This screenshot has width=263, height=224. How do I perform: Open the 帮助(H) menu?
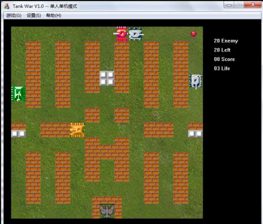pos(54,15)
